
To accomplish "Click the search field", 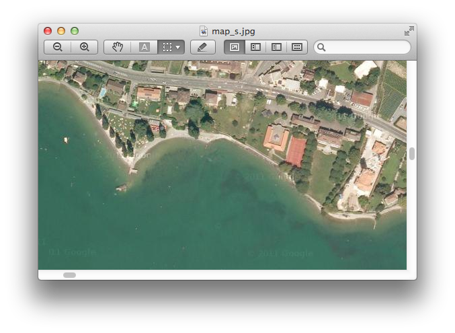I will 362,47.
